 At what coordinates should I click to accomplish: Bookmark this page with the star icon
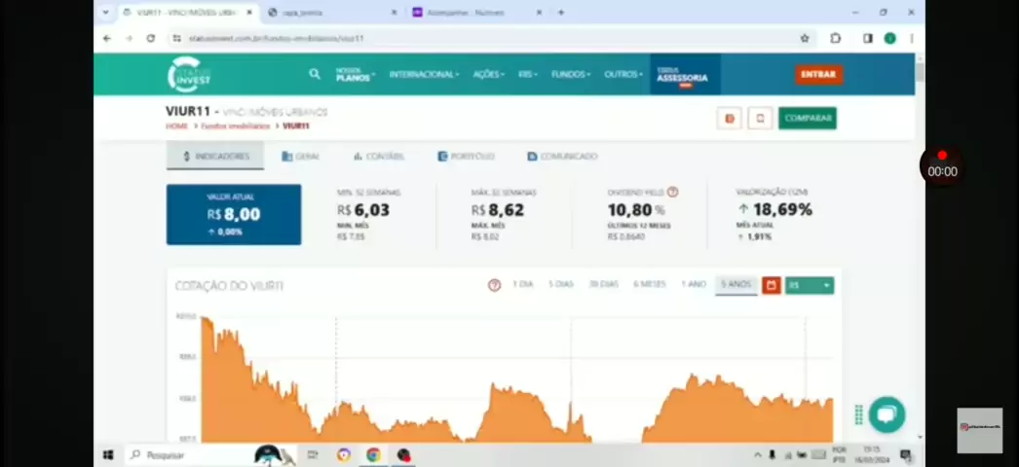805,38
